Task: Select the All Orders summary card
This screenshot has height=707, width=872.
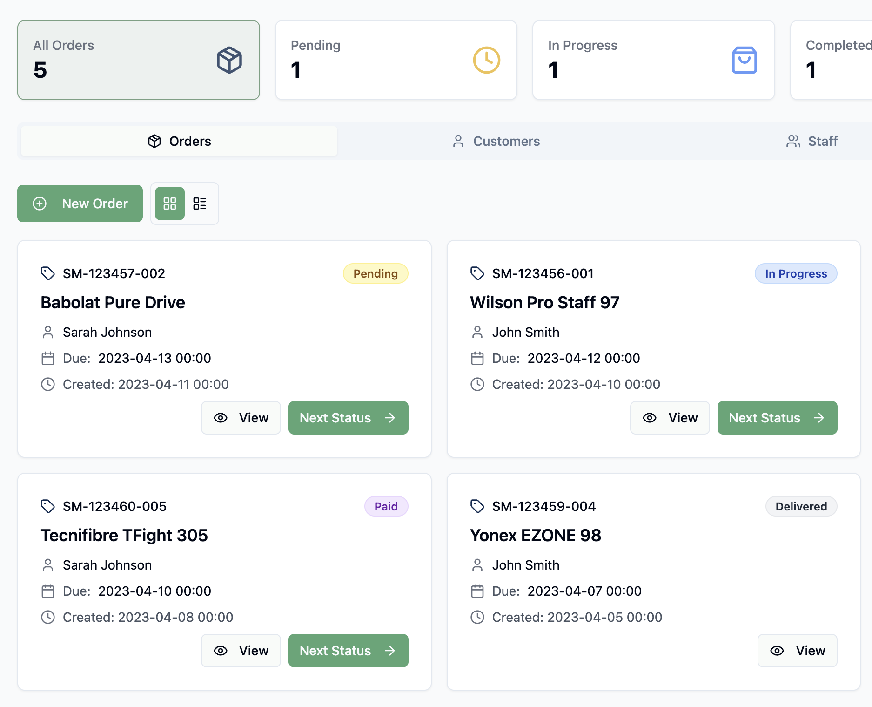Action: click(x=139, y=60)
